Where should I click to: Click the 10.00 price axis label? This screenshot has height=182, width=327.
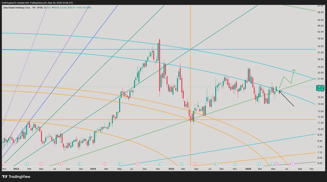coord(320,129)
